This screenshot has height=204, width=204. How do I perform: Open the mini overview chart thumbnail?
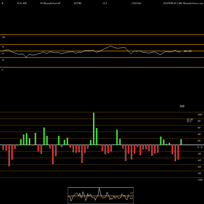click(x=101, y=195)
